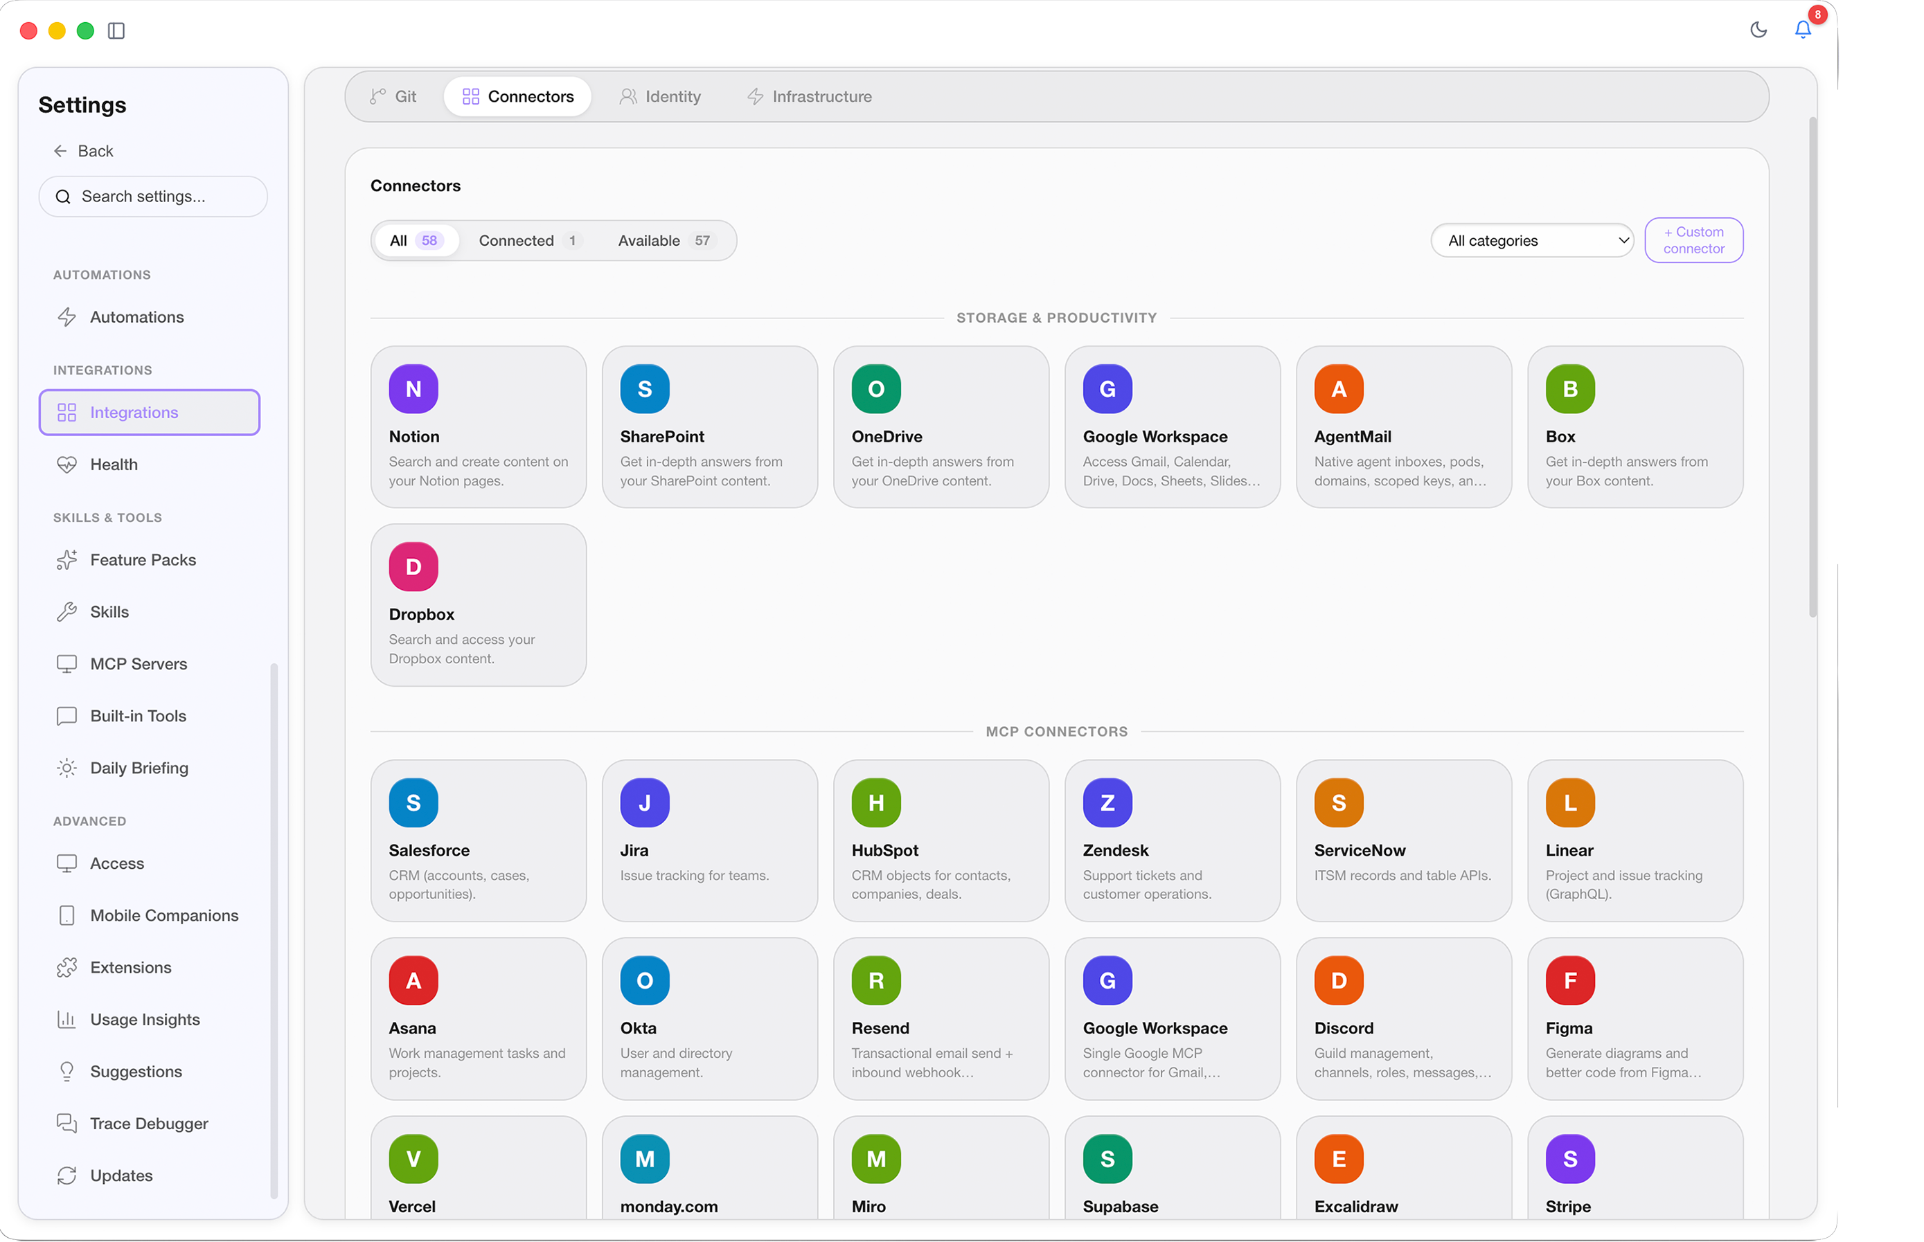The width and height of the screenshot is (1924, 1242).
Task: Open the Jira connector icon
Action: [645, 802]
